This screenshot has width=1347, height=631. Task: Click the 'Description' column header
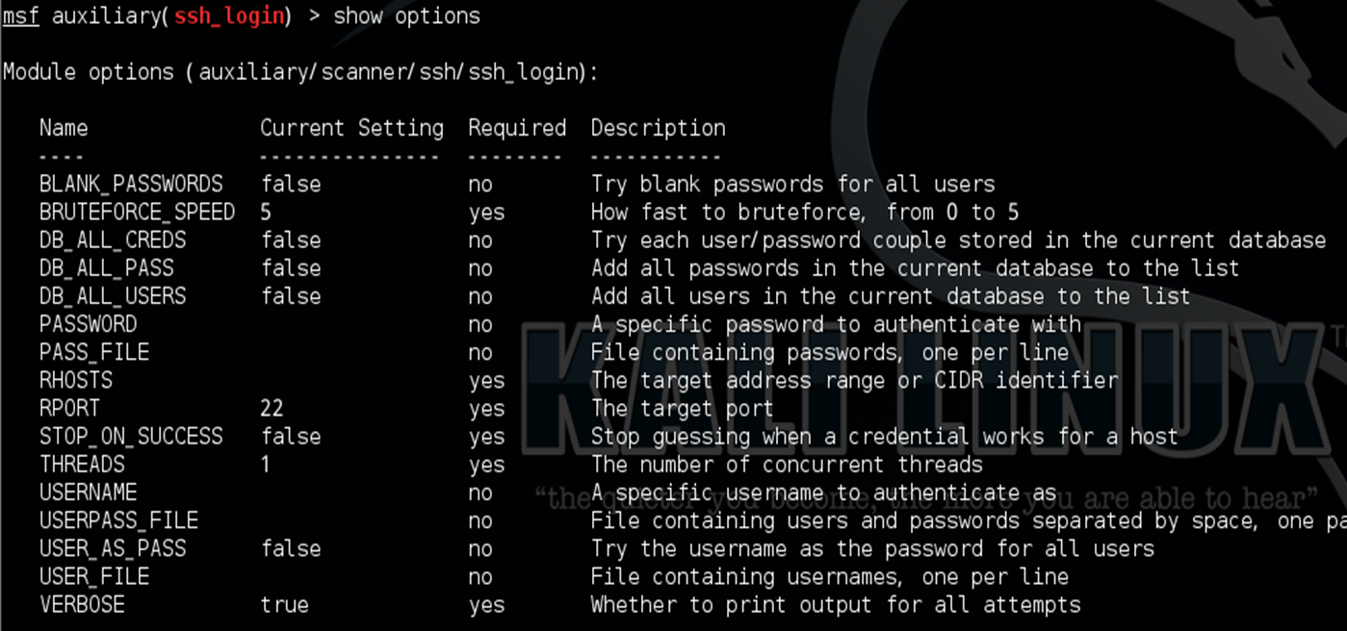tap(659, 128)
